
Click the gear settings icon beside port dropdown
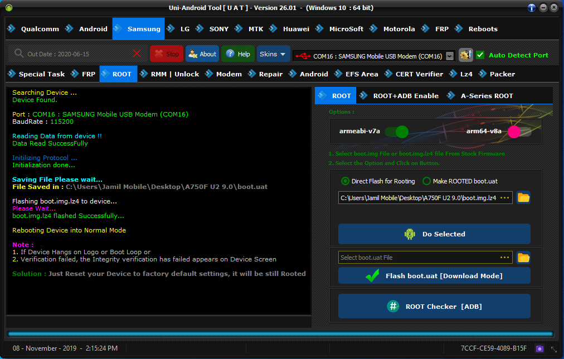465,55
